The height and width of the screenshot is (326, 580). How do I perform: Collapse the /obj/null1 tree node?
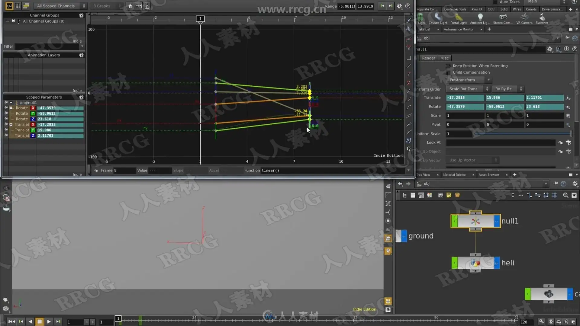pos(11,103)
